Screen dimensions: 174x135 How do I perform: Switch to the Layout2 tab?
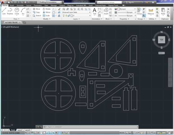click(x=28, y=130)
